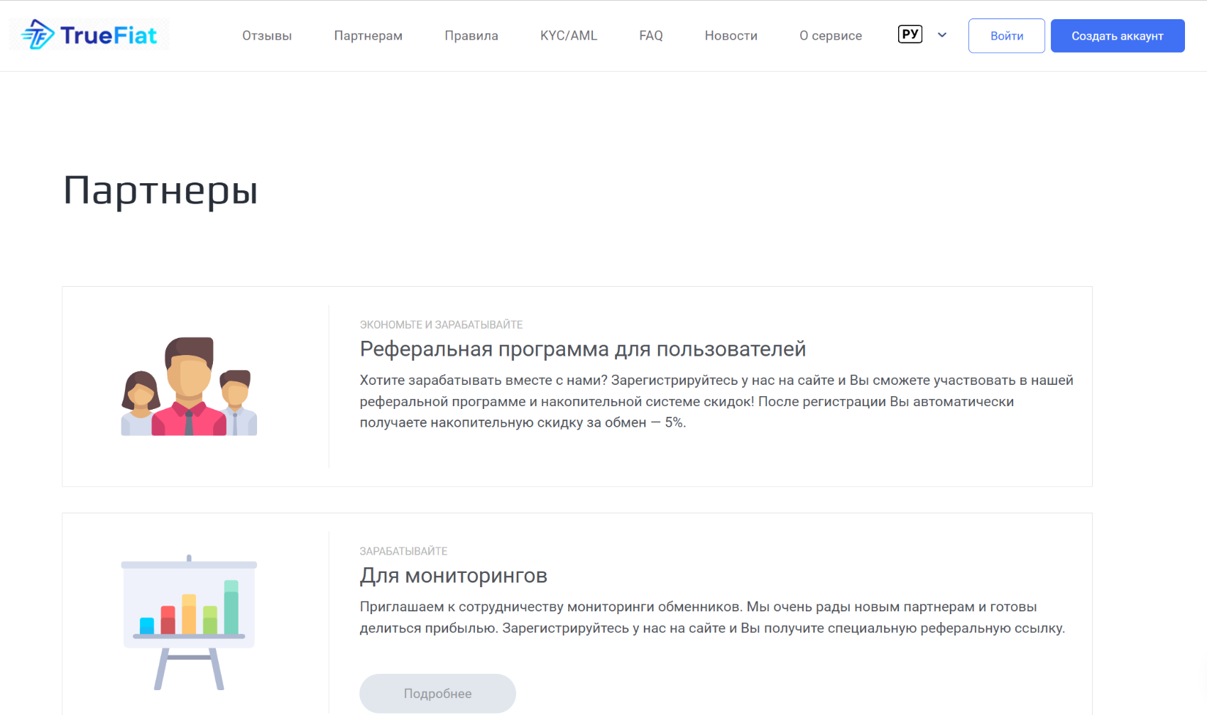Click the TrueFiat brand name text
The height and width of the screenshot is (715, 1207).
click(109, 35)
